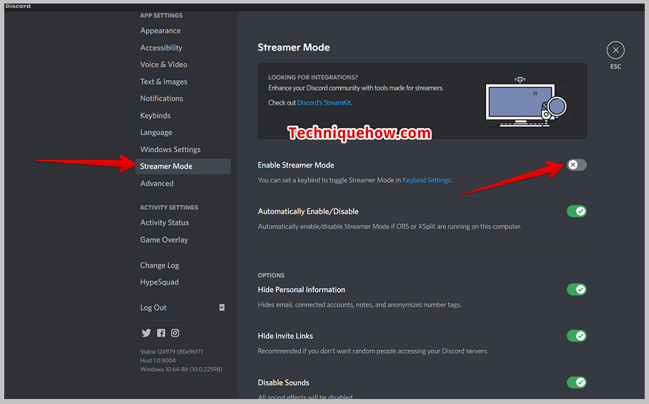Open Discord's Instagram page icon
Screen dimensions: 649x404
point(175,333)
